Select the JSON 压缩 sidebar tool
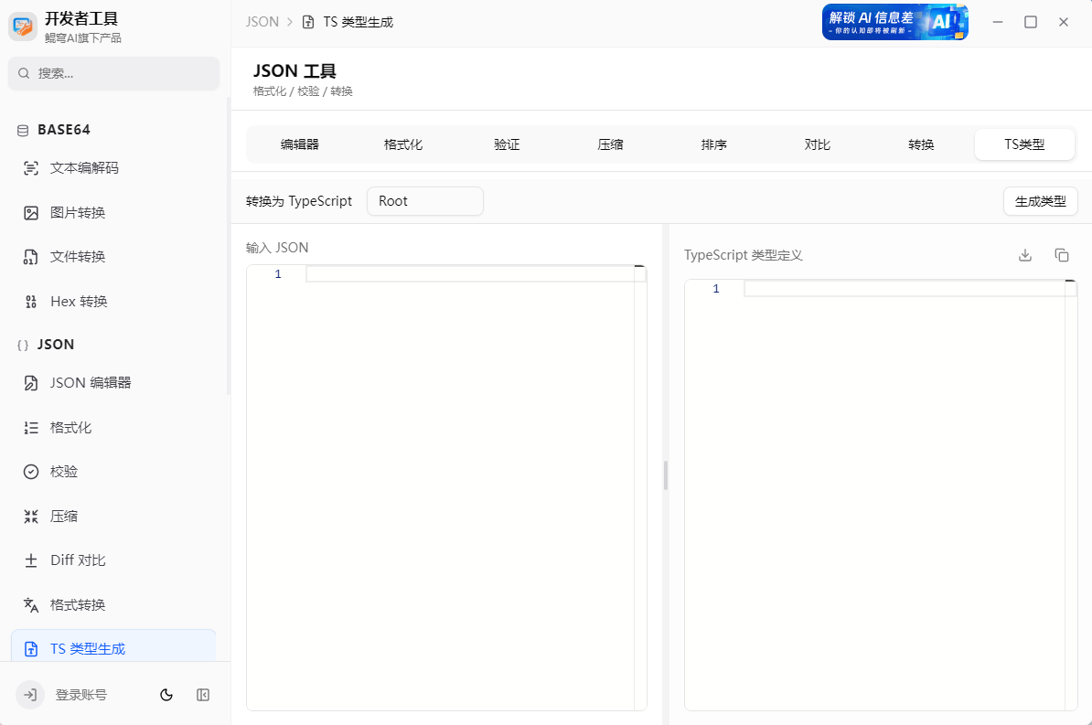1092x725 pixels. pos(68,516)
